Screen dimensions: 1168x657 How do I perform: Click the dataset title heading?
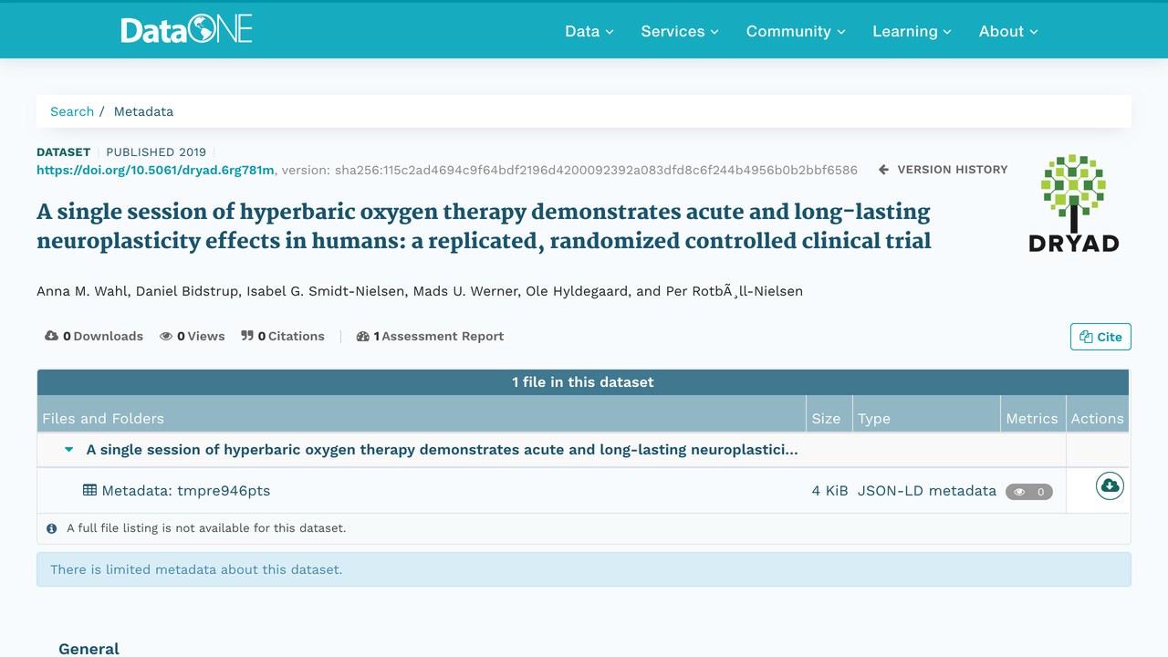484,226
